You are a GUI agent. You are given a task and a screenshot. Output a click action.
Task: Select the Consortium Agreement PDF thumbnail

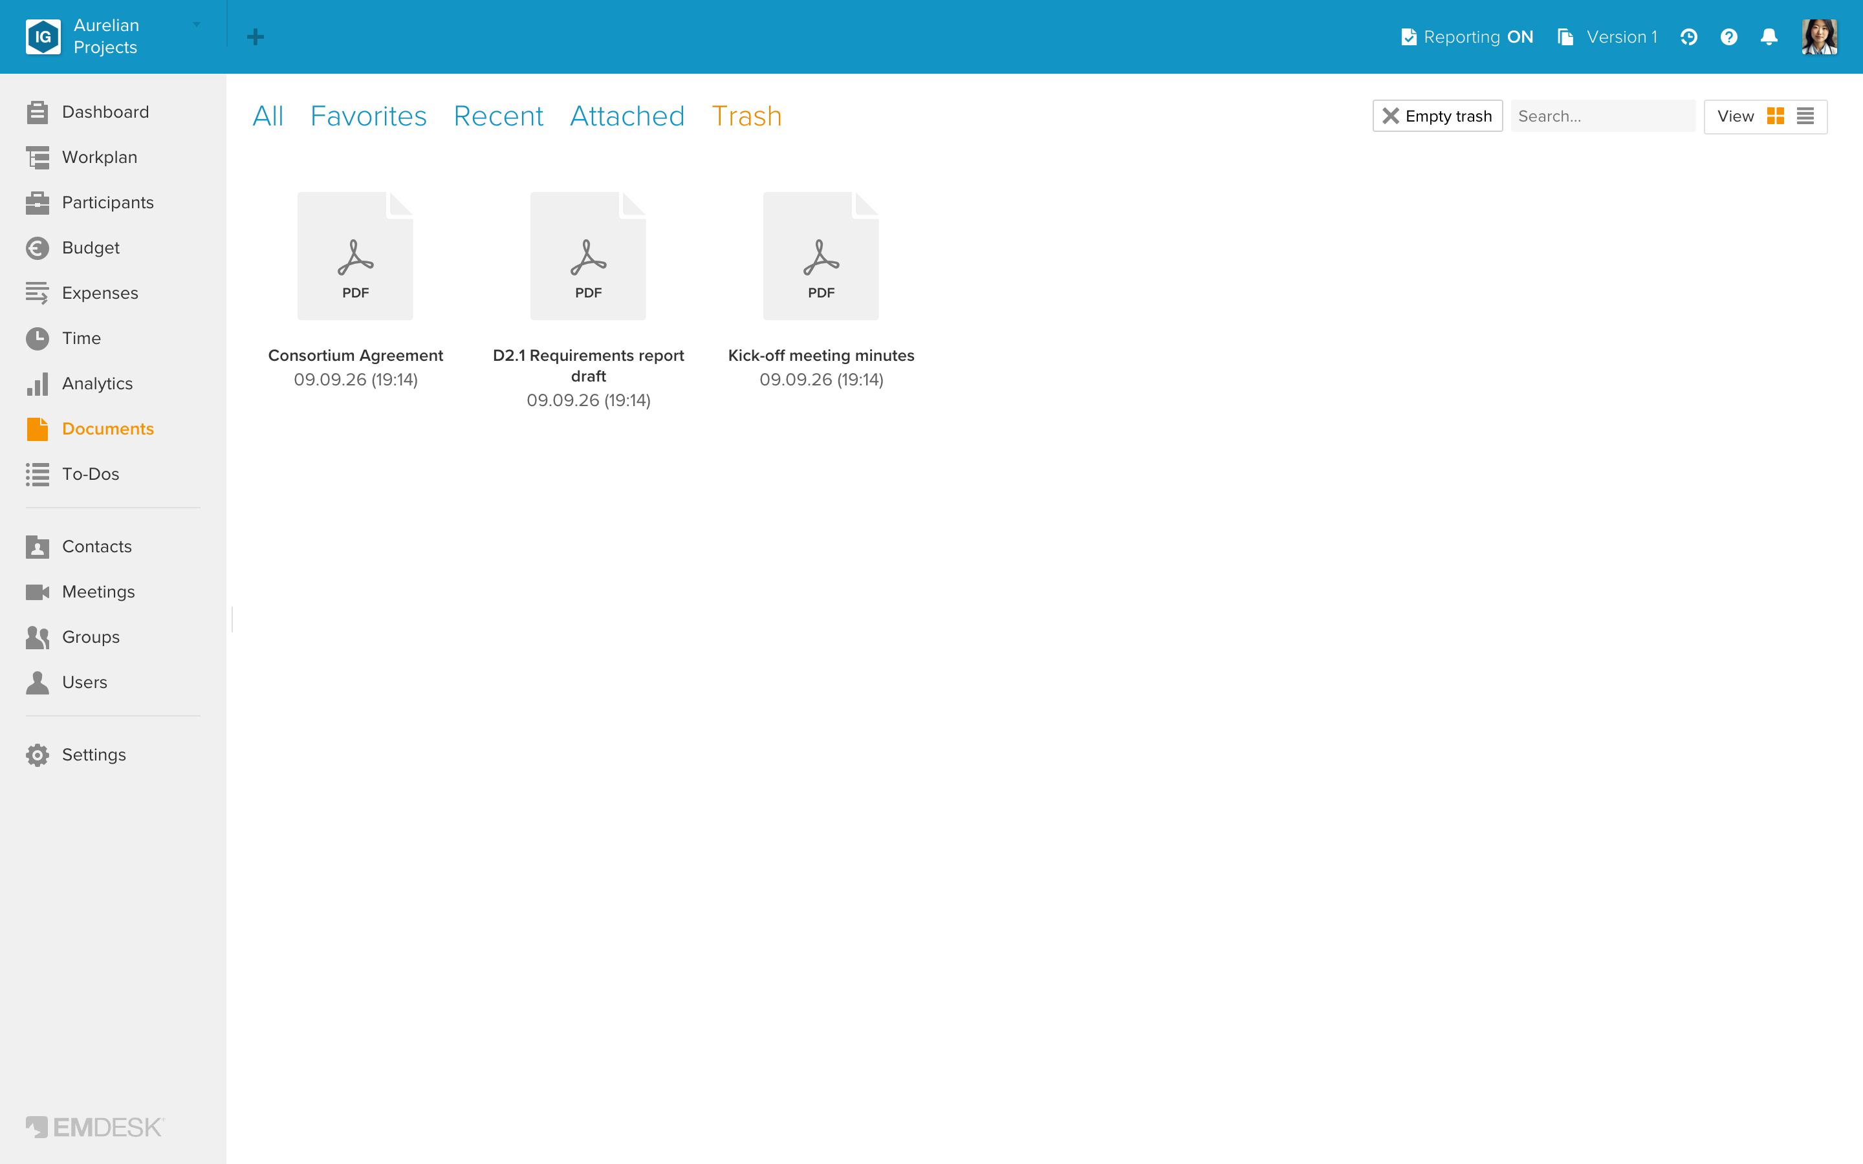tap(355, 256)
